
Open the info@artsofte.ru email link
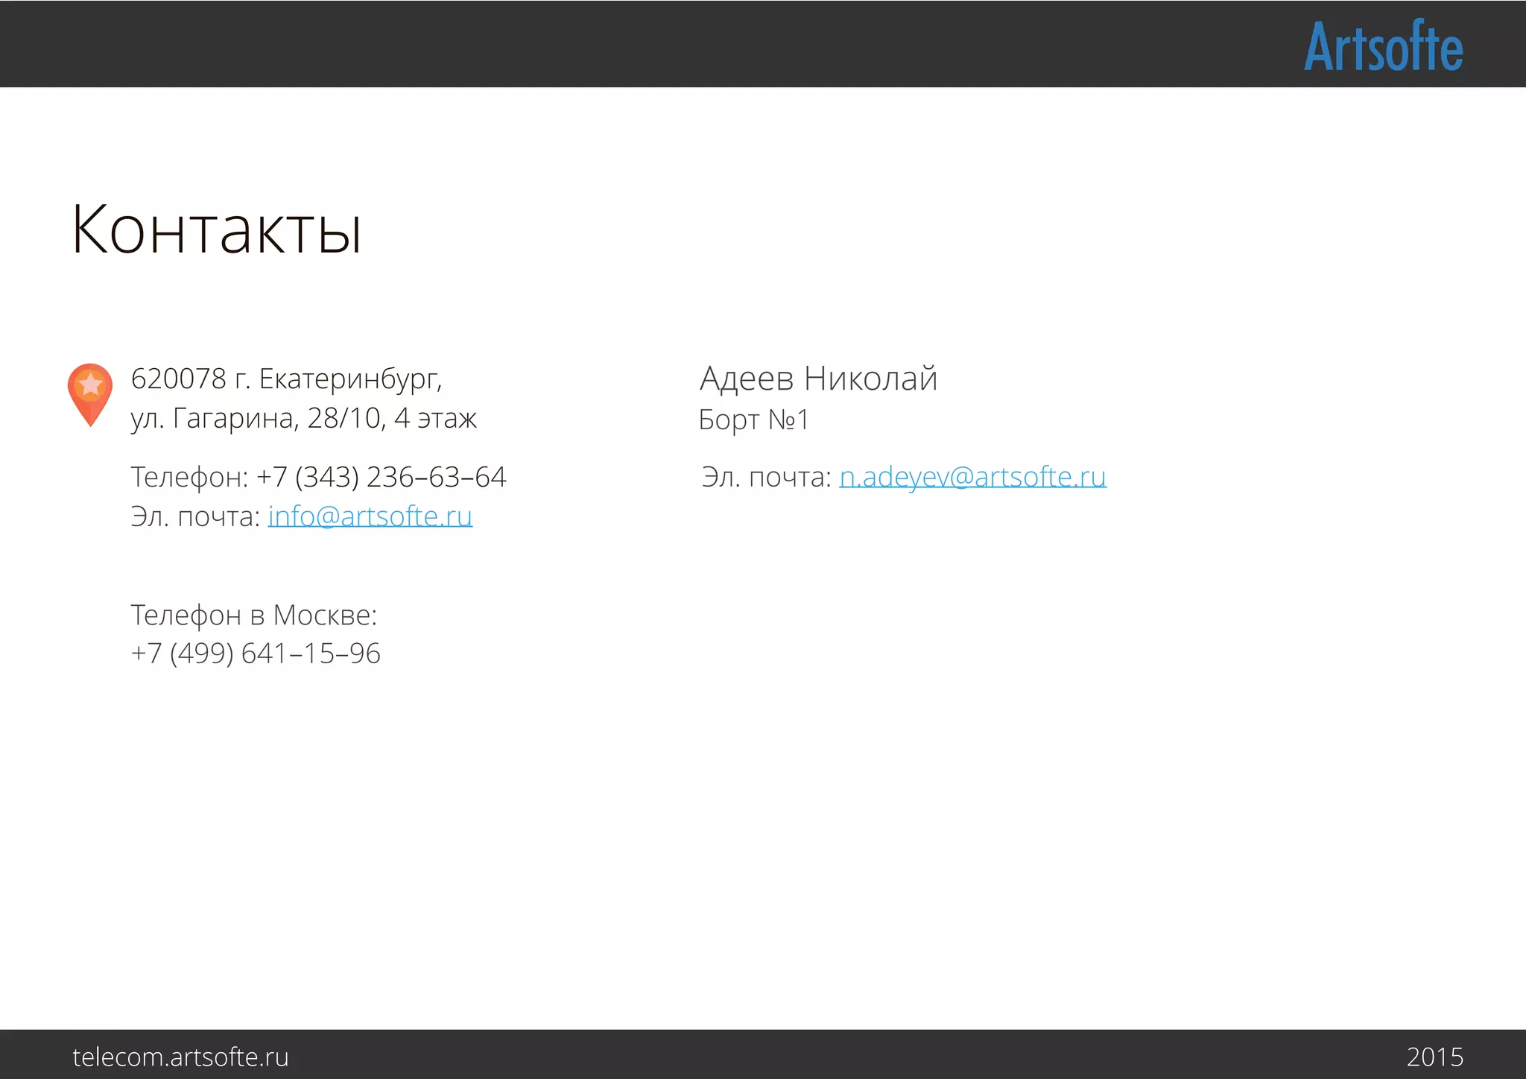(x=370, y=516)
